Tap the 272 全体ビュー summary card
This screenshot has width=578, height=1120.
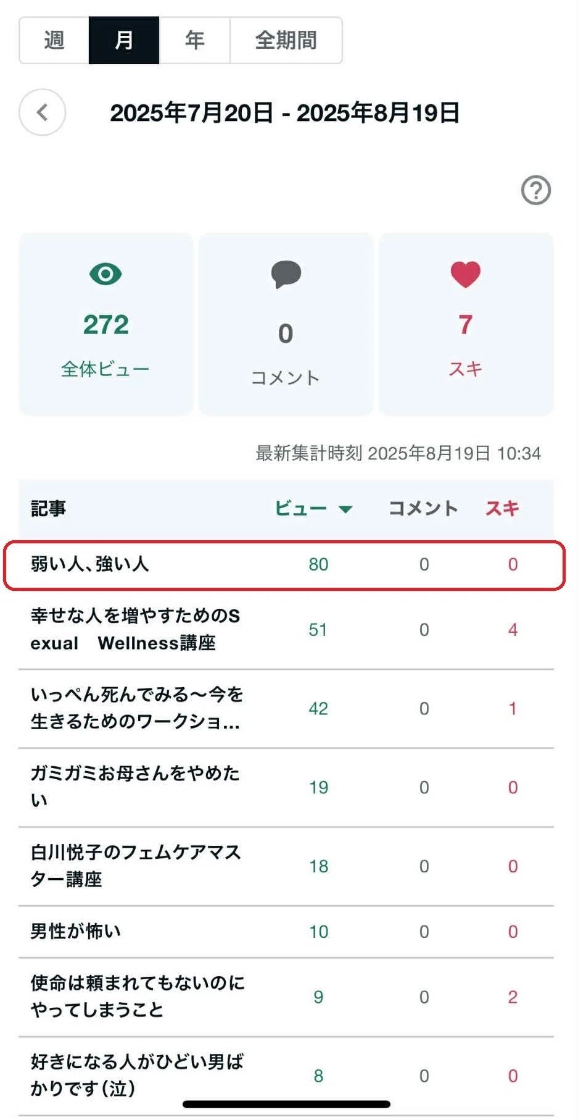coord(106,324)
